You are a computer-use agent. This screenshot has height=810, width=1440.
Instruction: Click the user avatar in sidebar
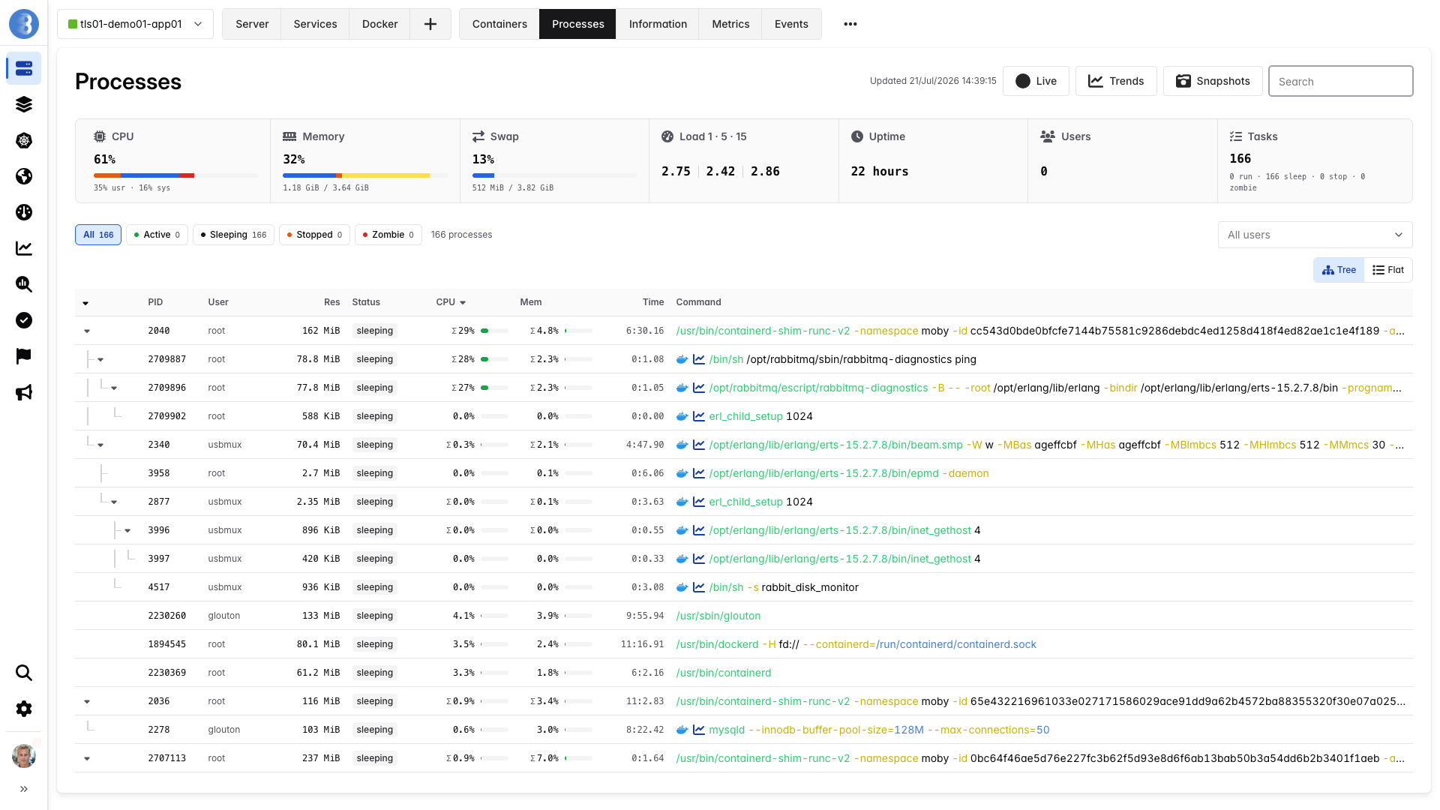point(24,755)
